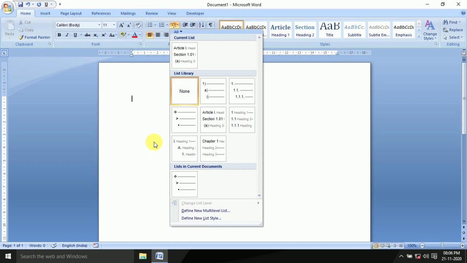Expand Styles gallery more arrow
The height and width of the screenshot is (263, 467).
419,37
